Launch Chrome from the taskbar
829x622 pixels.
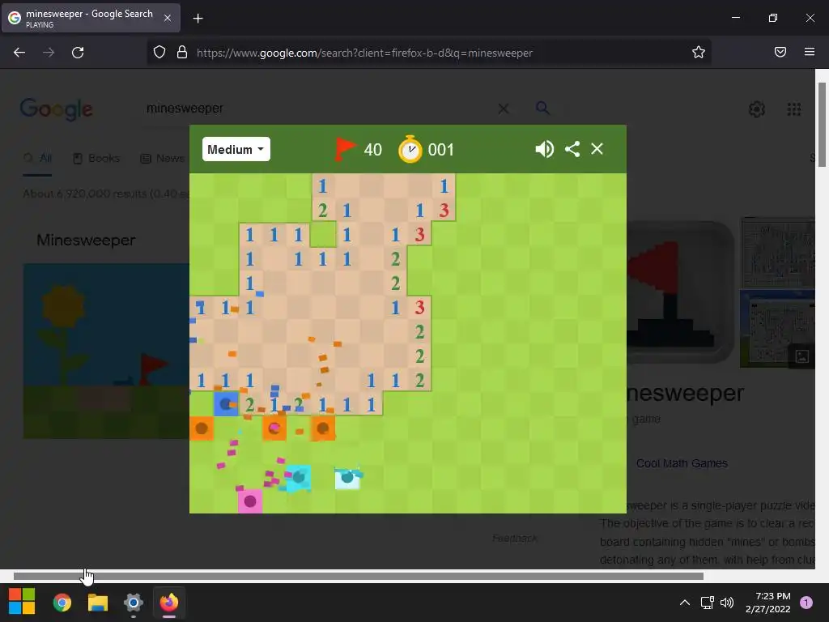(x=62, y=603)
